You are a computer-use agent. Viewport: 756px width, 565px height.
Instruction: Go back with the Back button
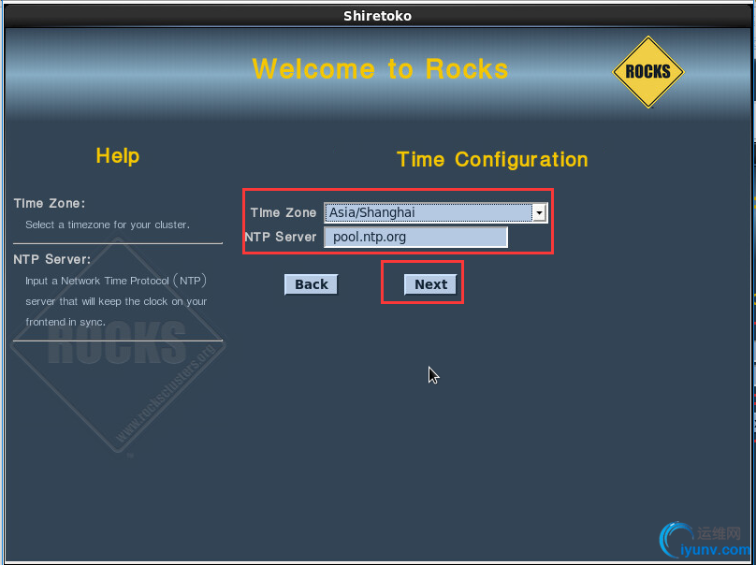pos(311,284)
